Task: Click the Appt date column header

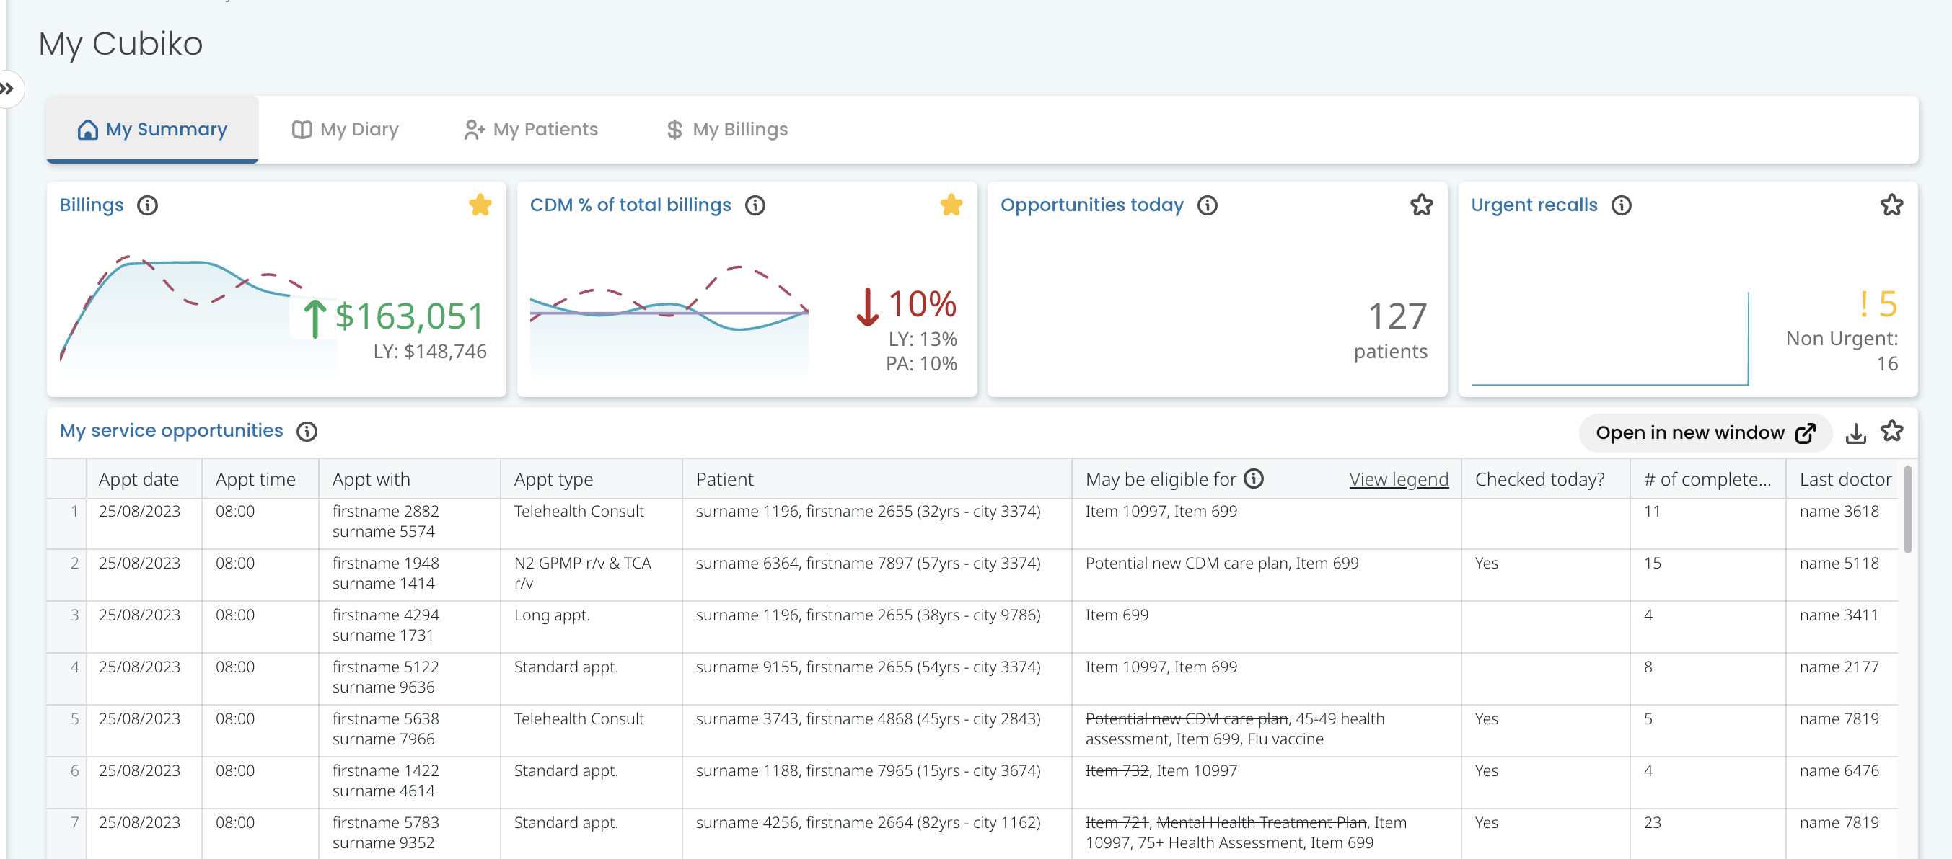Action: coord(139,479)
